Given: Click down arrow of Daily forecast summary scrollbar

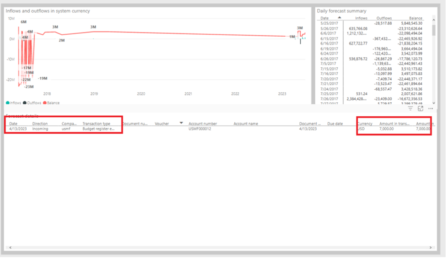Looking at the screenshot, I should (x=434, y=103).
